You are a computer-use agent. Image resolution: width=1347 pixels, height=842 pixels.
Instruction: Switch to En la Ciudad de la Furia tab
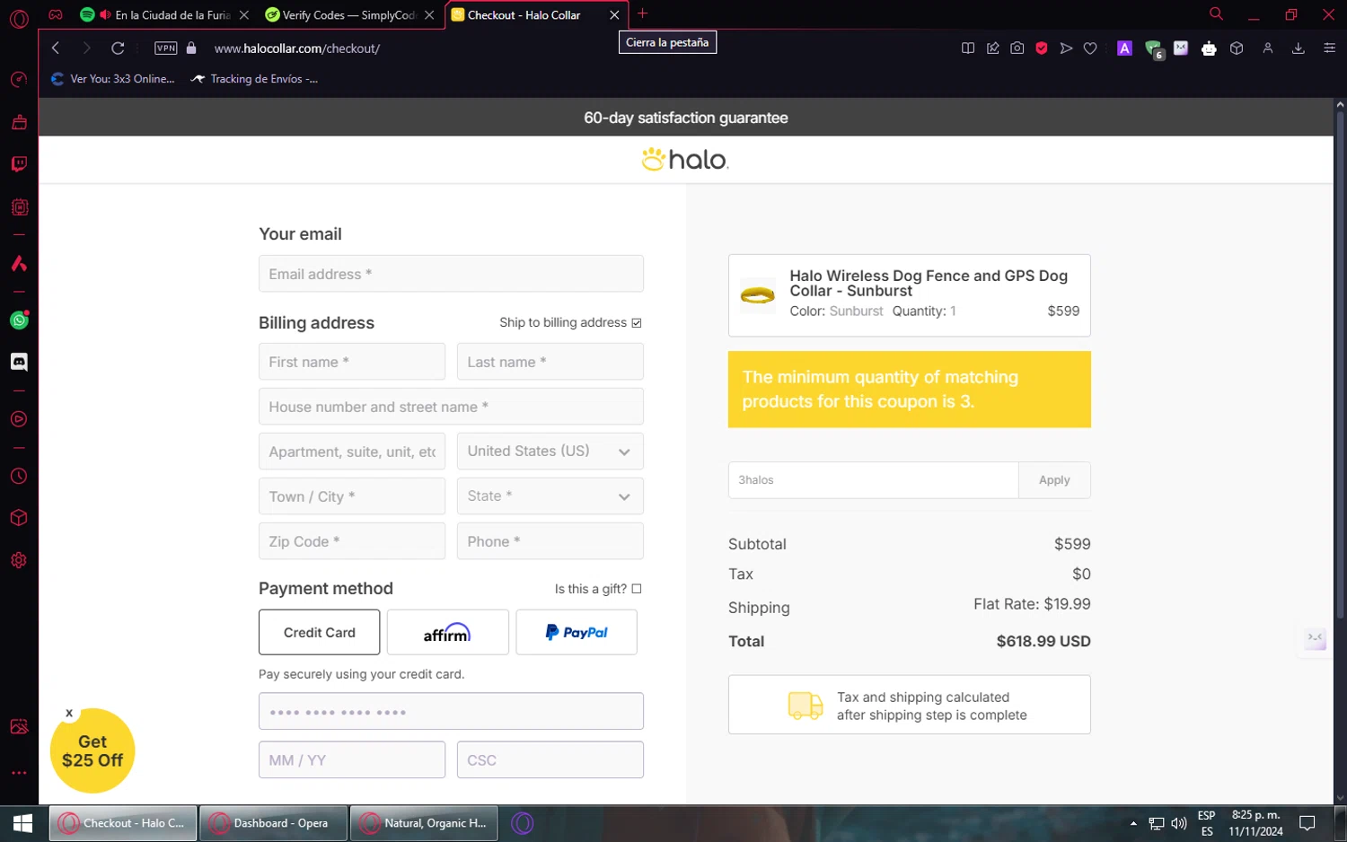click(164, 15)
